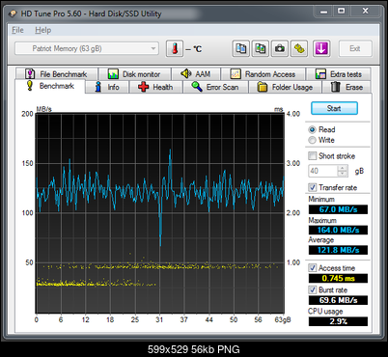The height and width of the screenshot is (357, 388).
Task: Switch to the Random Access tab
Action: [263, 74]
